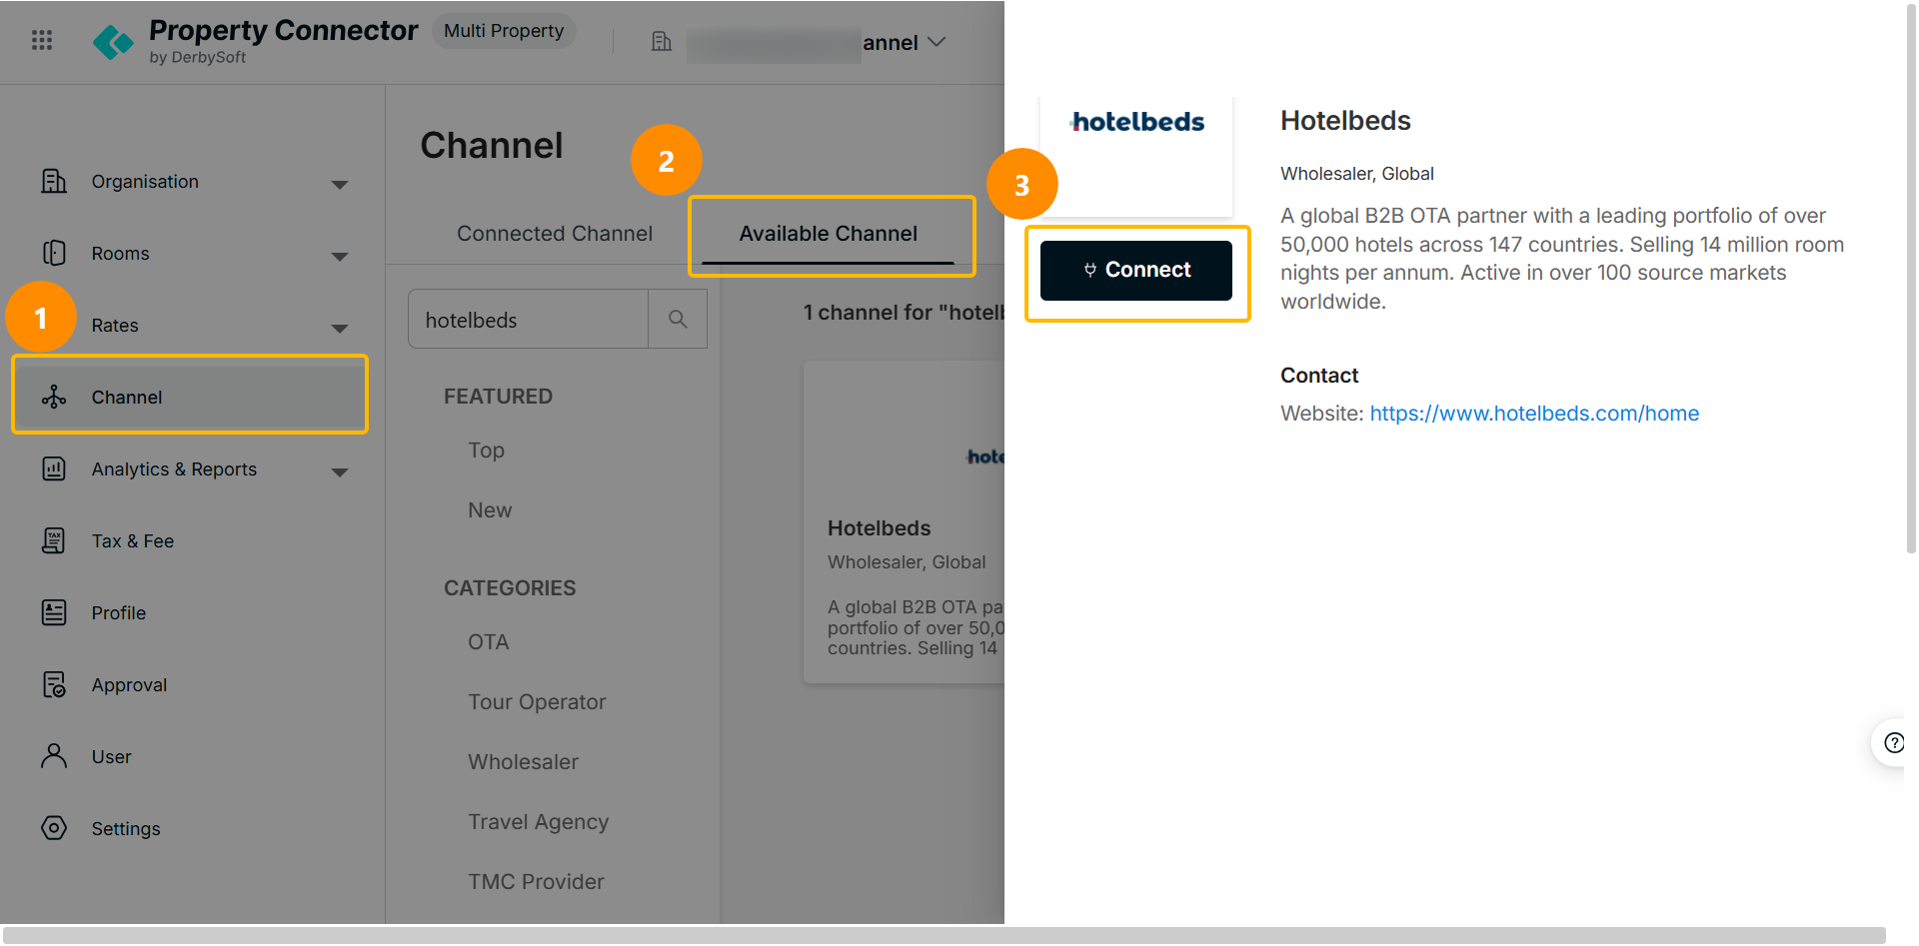This screenshot has height=946, width=1919.
Task: Click the Settings gear icon
Action: pyautogui.click(x=54, y=828)
